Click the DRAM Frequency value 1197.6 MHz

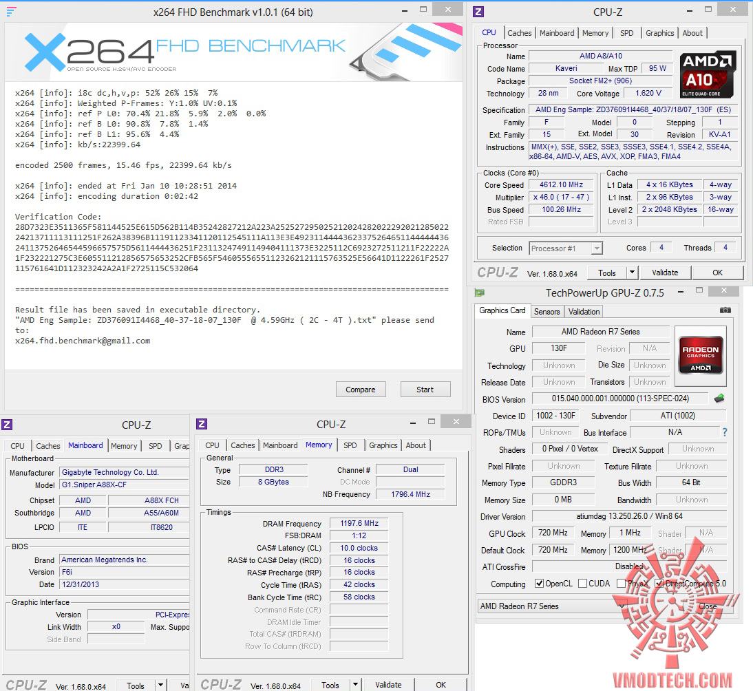pyautogui.click(x=359, y=524)
